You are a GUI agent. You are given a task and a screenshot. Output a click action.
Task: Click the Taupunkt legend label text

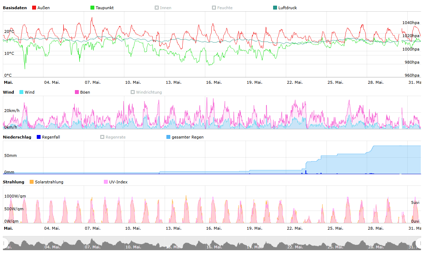(105, 8)
